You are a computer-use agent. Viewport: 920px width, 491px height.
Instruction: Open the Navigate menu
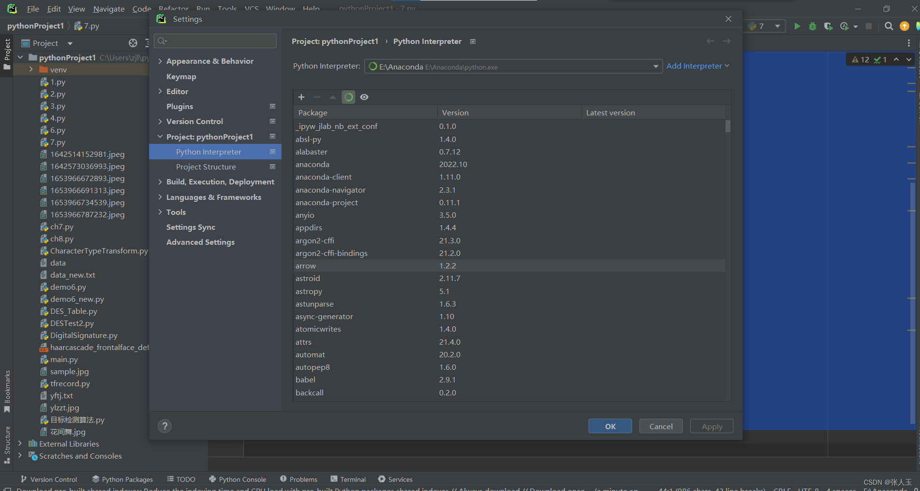[x=109, y=9]
